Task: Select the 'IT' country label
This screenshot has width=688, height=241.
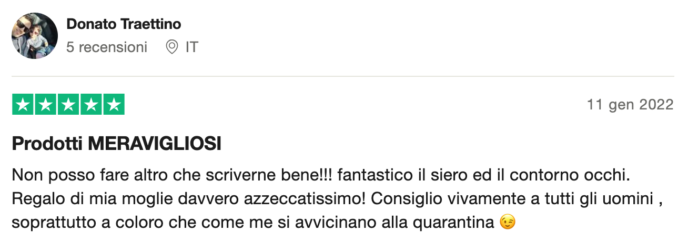Action: pyautogui.click(x=191, y=47)
